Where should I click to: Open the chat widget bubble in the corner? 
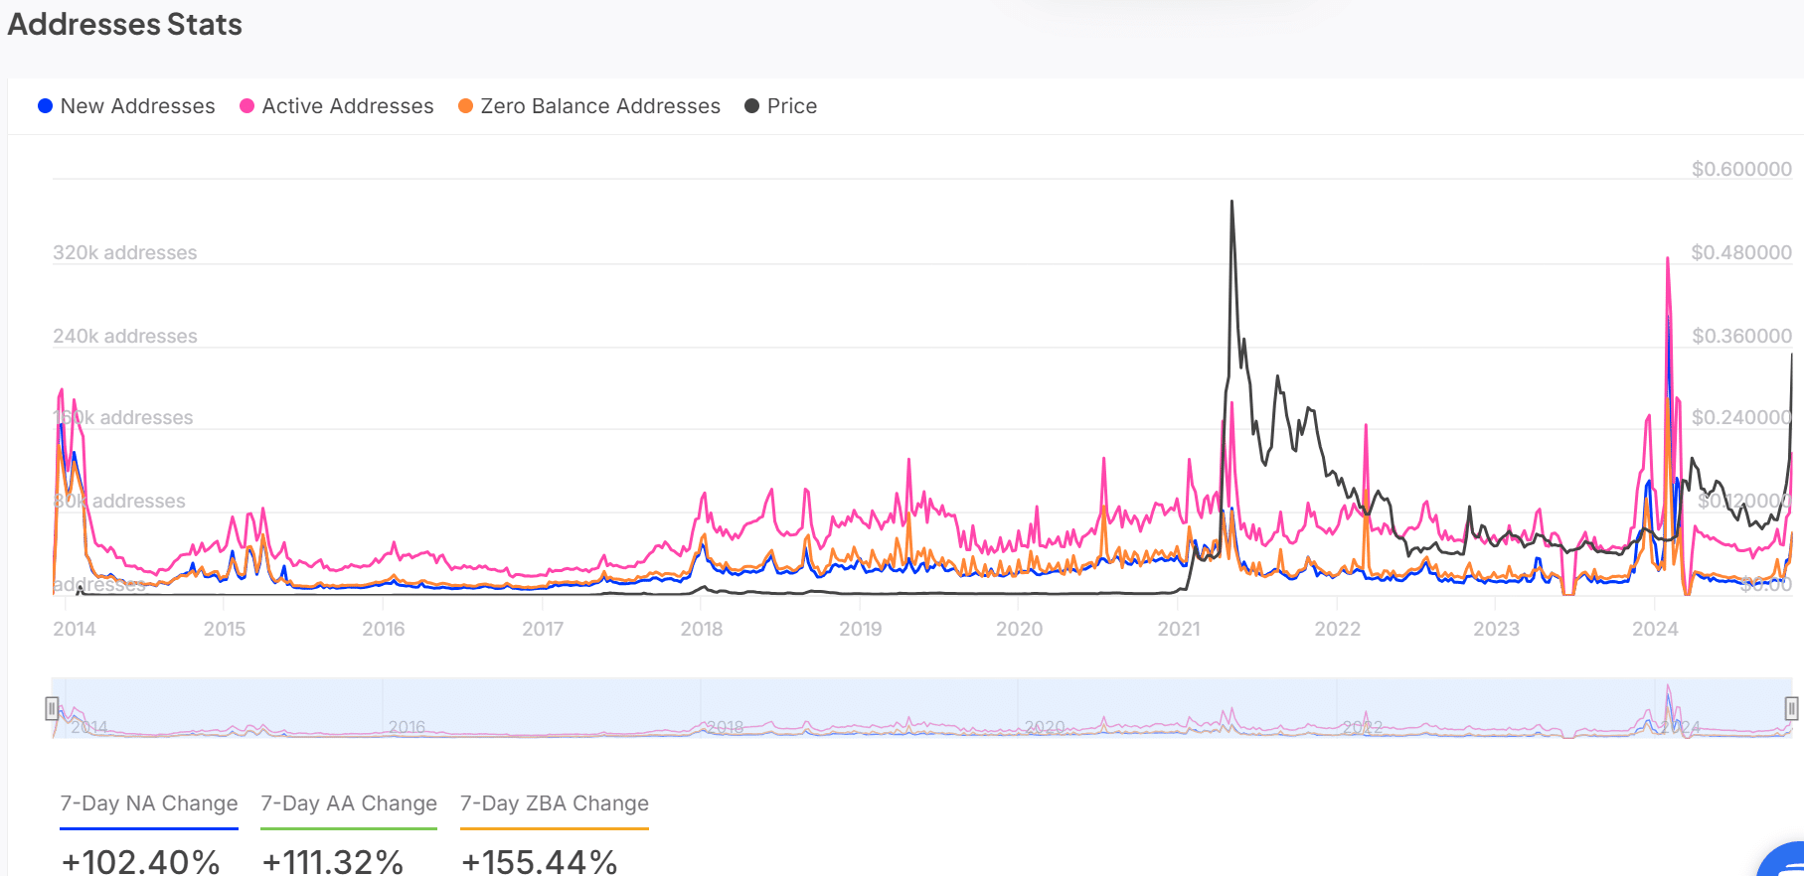coord(1785,860)
